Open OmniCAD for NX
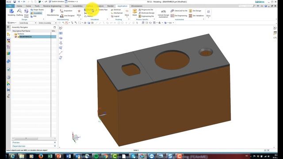283x159 pixels. pyautogui.click(x=179, y=11)
